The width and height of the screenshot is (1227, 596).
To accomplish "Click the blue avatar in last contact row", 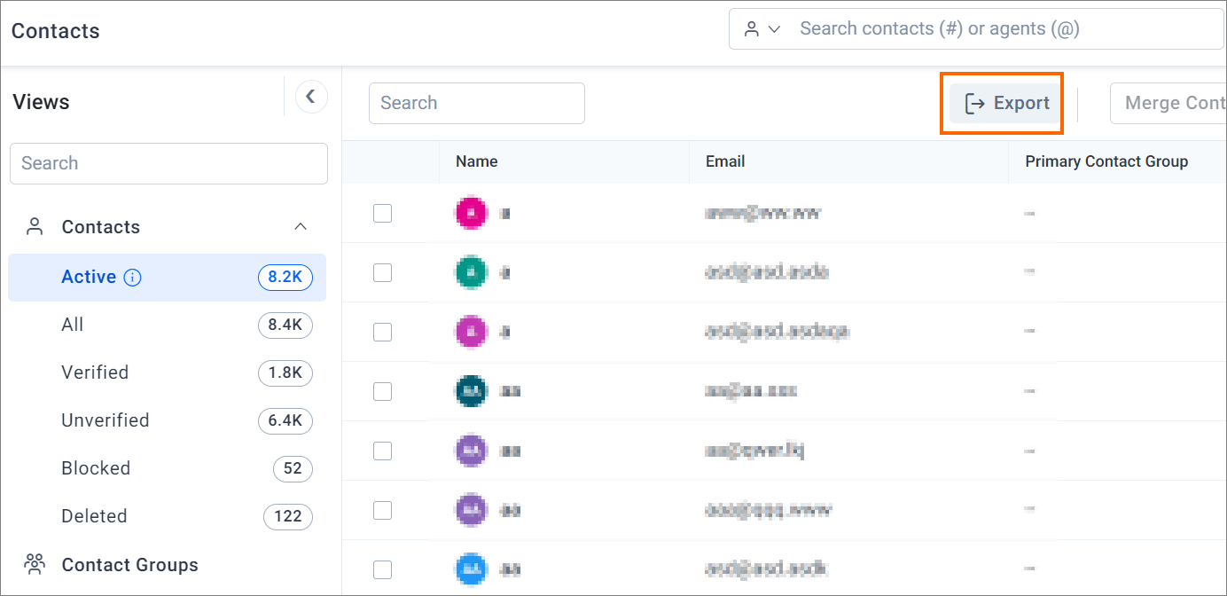I will pos(471,569).
